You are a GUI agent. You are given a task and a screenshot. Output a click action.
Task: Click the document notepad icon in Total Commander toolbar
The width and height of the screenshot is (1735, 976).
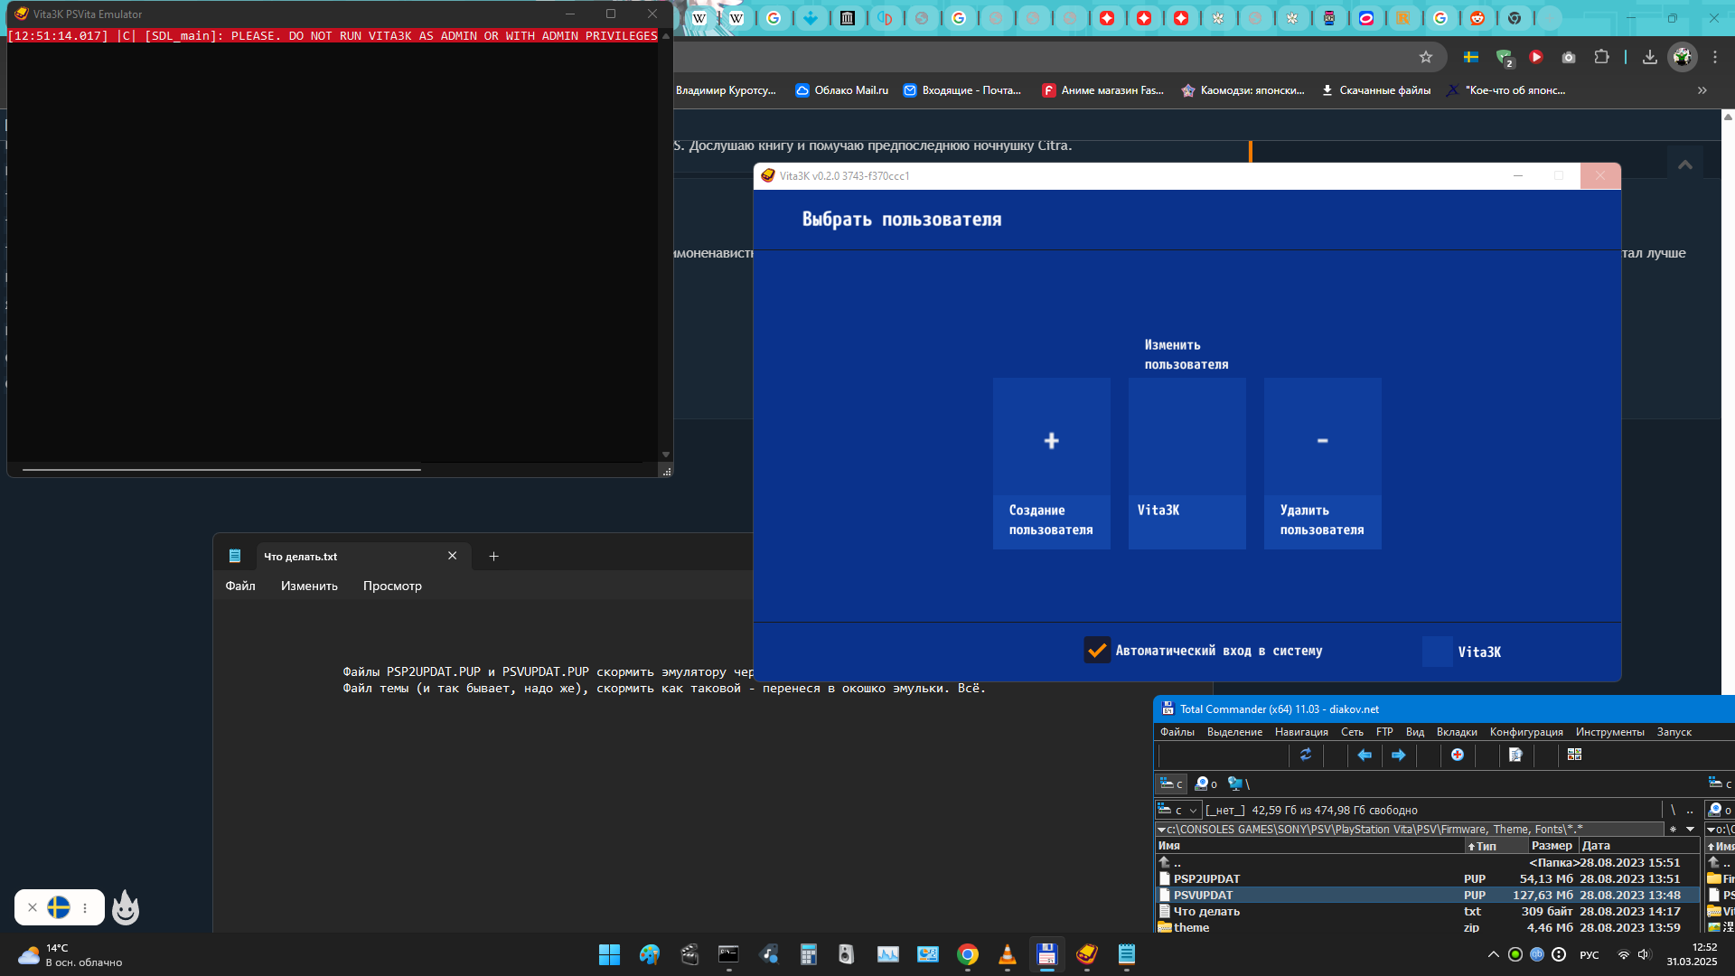click(x=1516, y=755)
